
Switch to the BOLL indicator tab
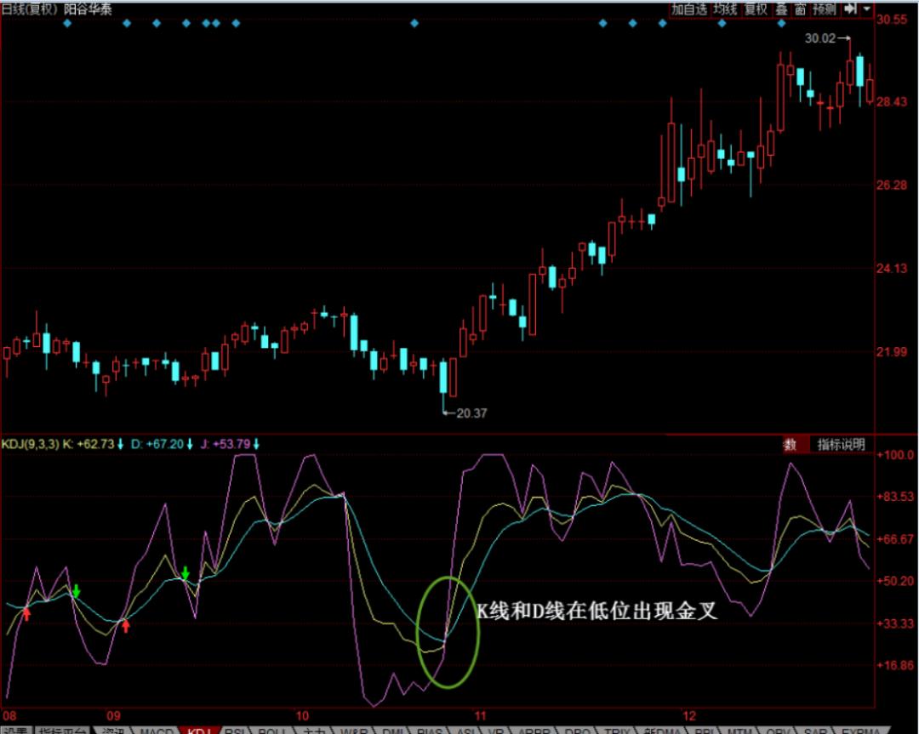[x=271, y=730]
